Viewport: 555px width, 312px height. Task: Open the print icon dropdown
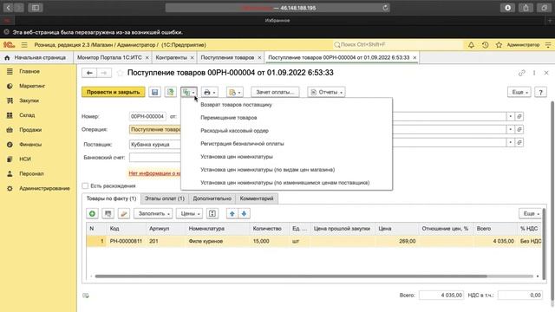pyautogui.click(x=210, y=92)
